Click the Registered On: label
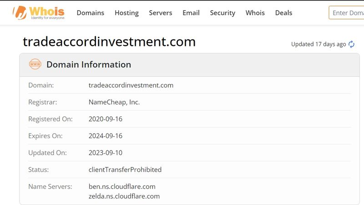This screenshot has width=364, height=205. (51, 119)
